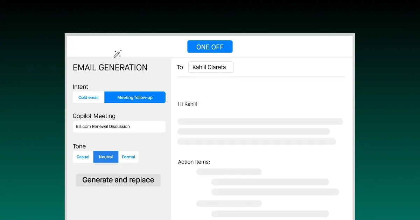This screenshot has height=220, width=420.
Task: Click the magic wand AI icon
Action: [x=117, y=53]
